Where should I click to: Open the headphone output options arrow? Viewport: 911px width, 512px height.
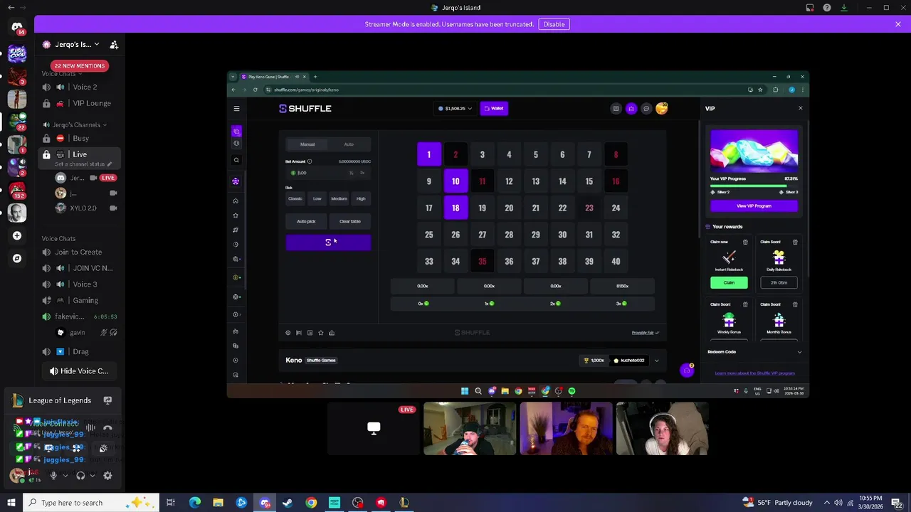[x=93, y=476]
